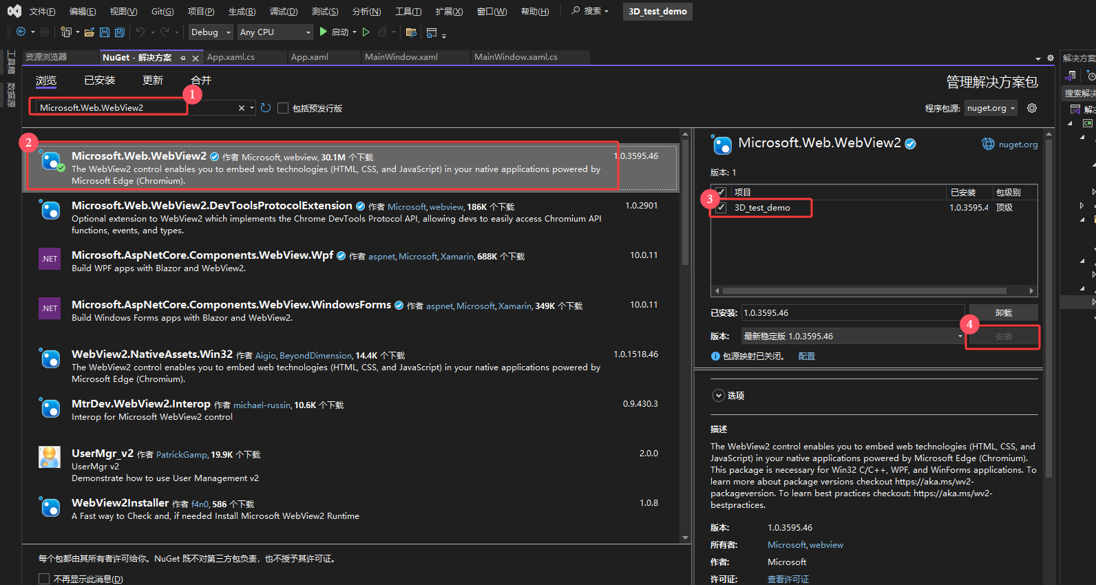This screenshot has width=1096, height=585.
Task: Click the nuget.org globe icon in details
Action: (x=988, y=144)
